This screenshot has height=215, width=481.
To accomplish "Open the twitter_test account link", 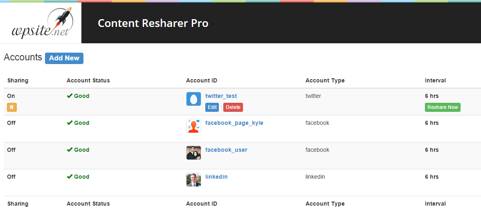I will [x=221, y=96].
